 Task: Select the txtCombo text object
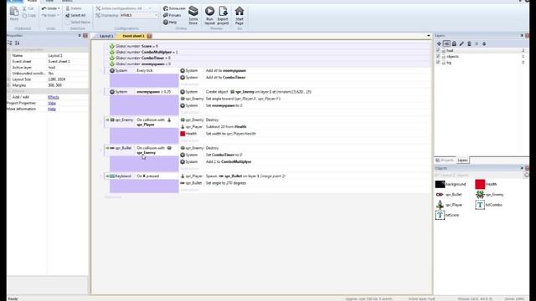coord(489,205)
